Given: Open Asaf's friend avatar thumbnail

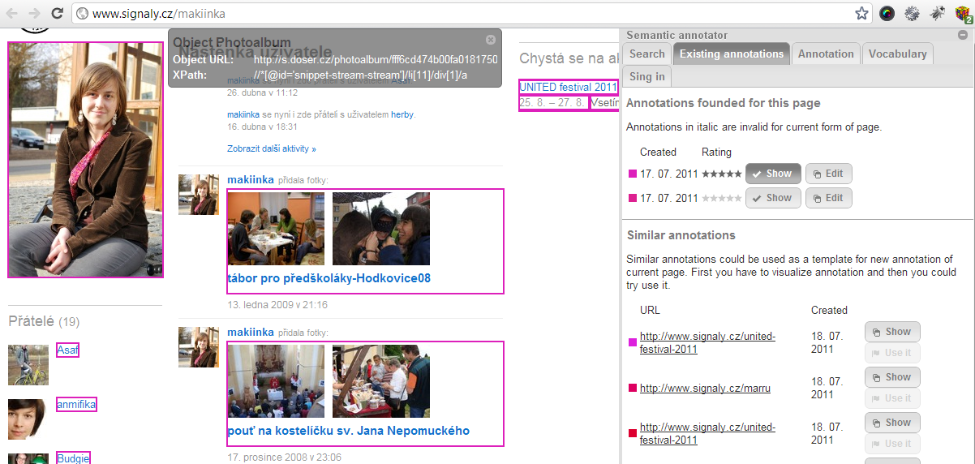Looking at the screenshot, I should point(28,365).
